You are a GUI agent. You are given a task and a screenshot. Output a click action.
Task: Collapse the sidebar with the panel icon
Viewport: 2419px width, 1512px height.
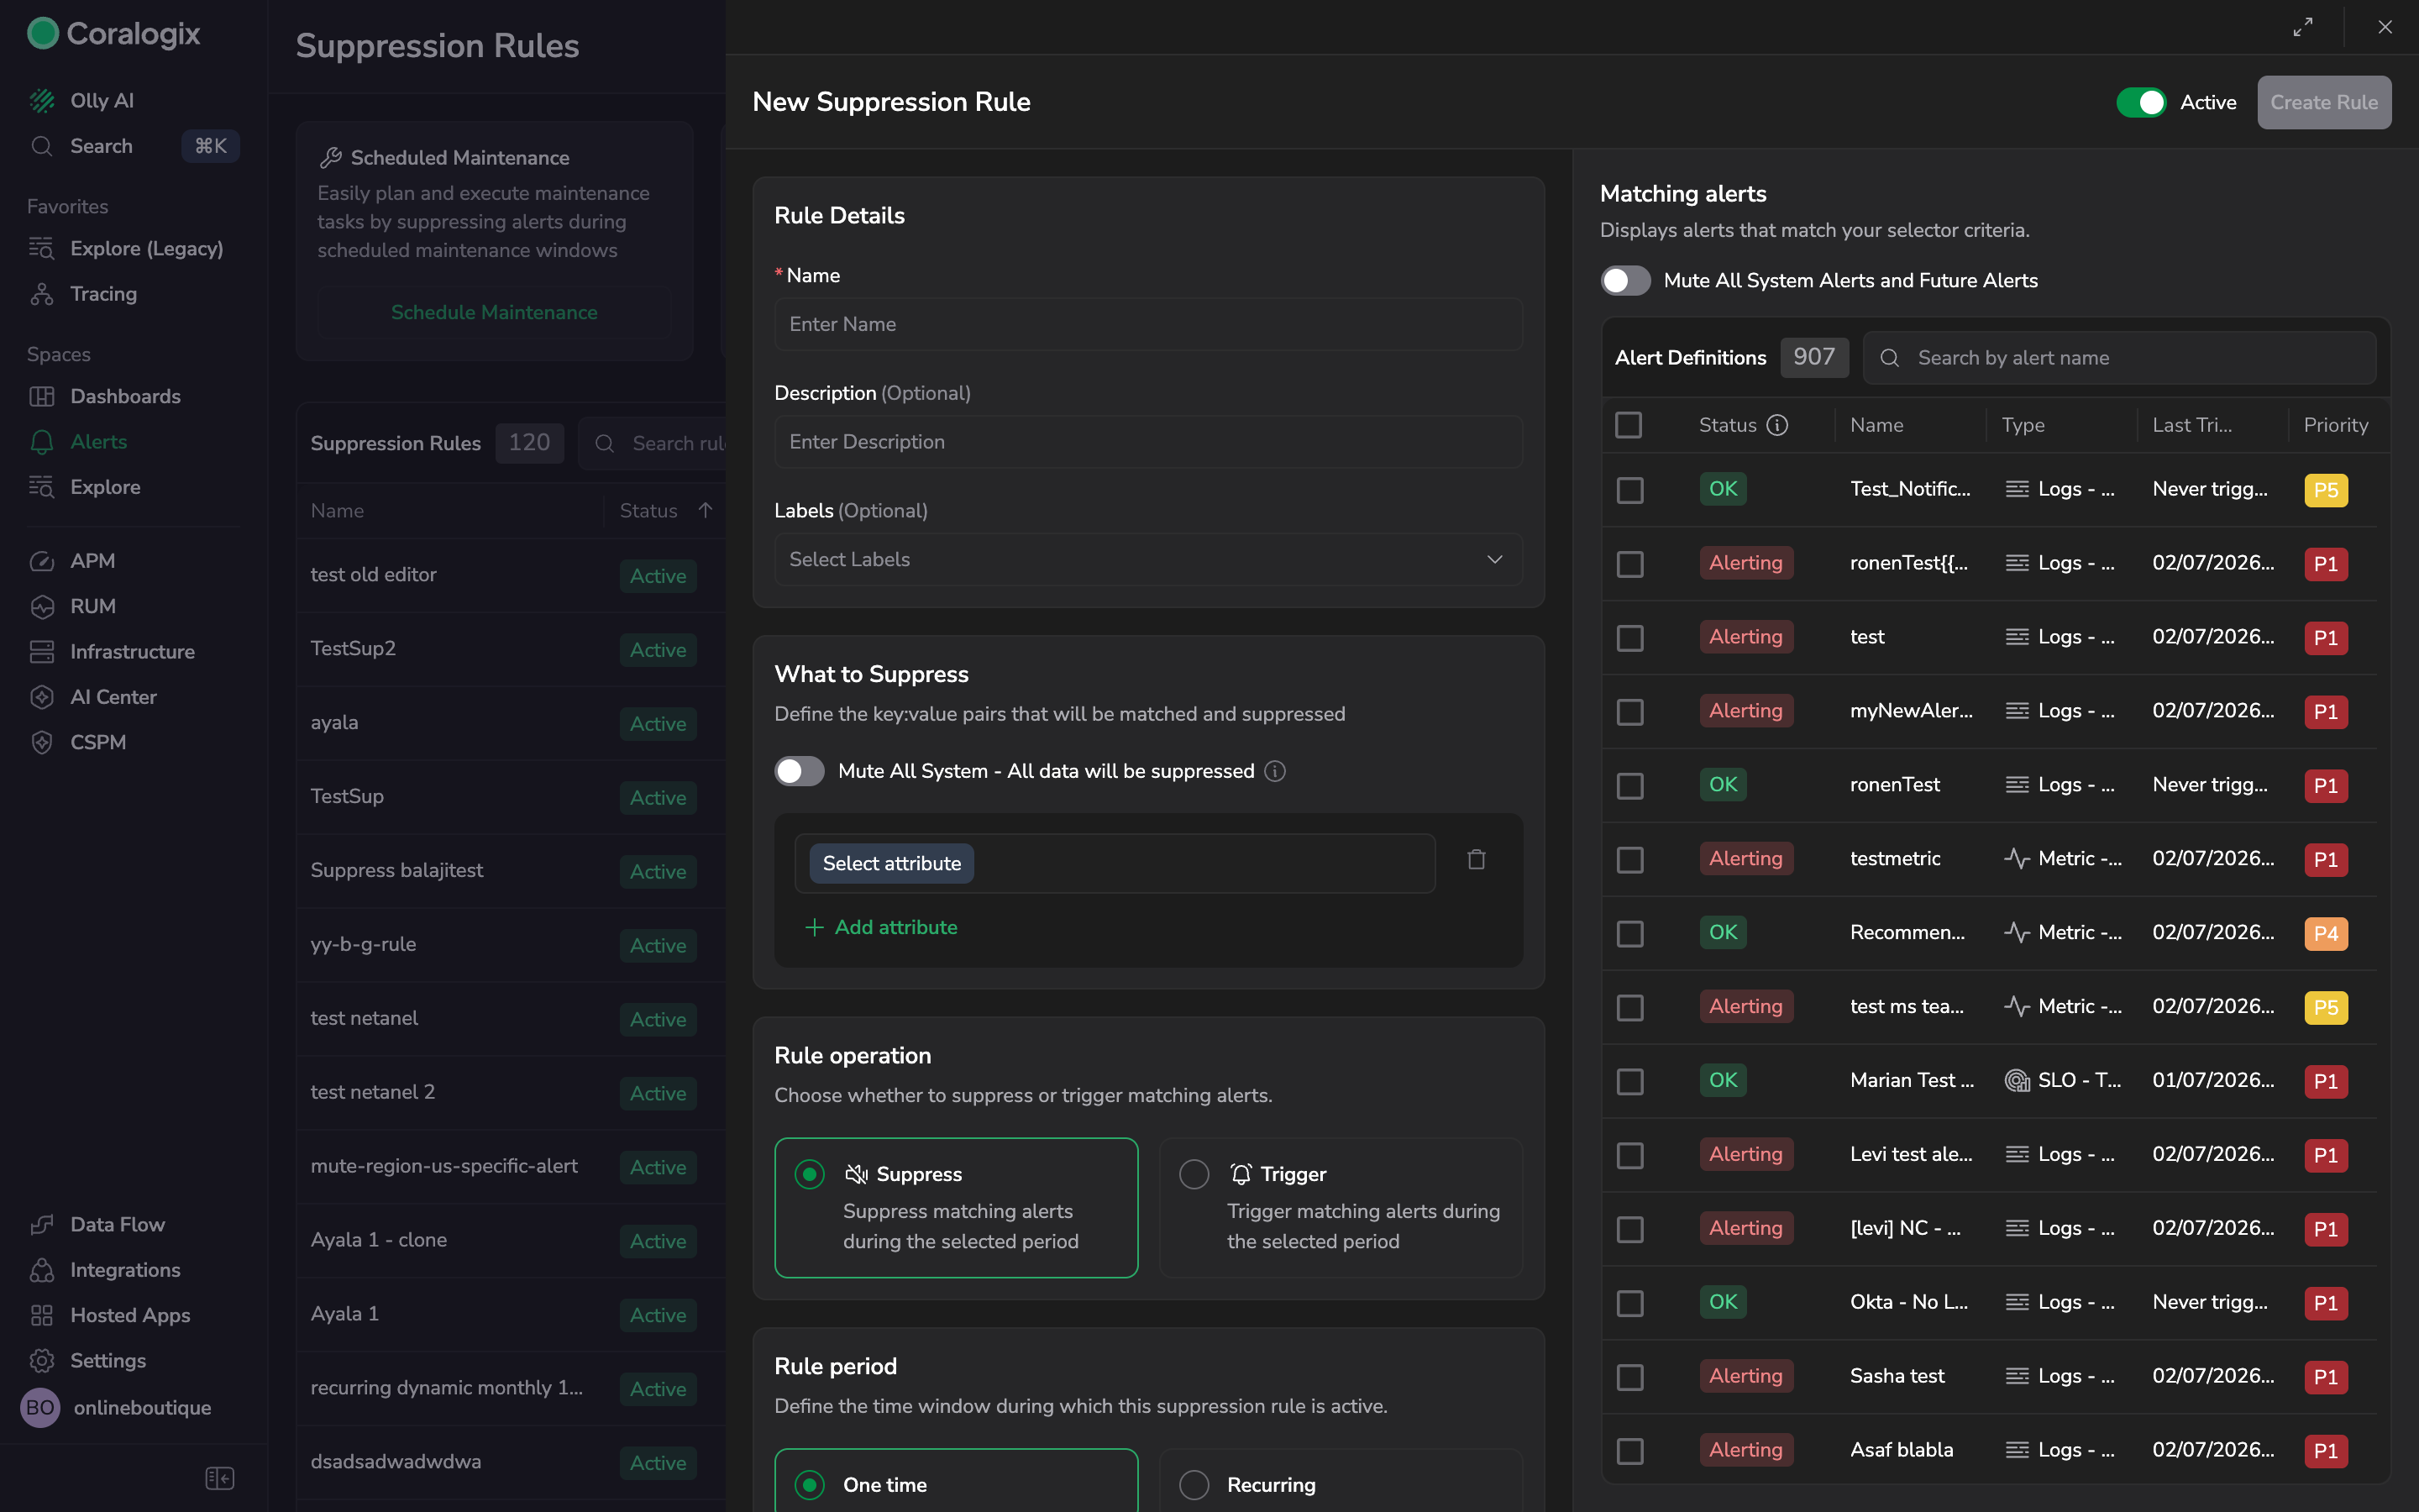(x=219, y=1478)
